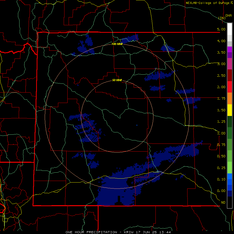The height and width of the screenshot is (234, 234).
Task: Select the black ND legend swatch
Action: (230, 202)
